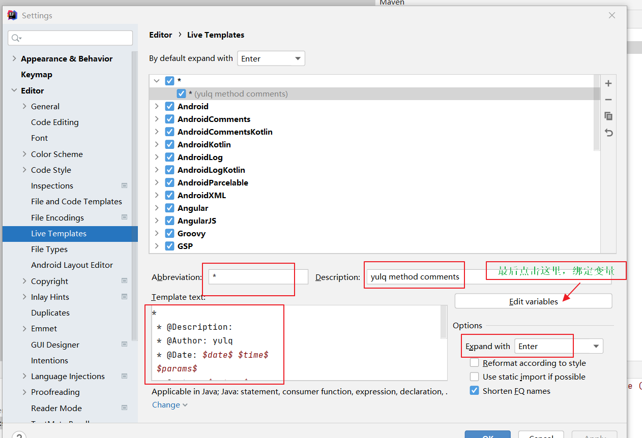Collapse the Editor settings section

(x=14, y=90)
